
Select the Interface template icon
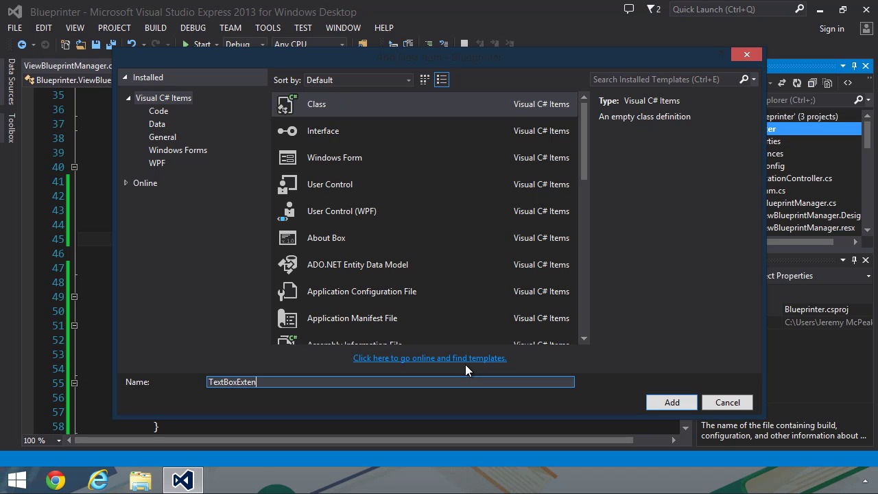tap(287, 131)
